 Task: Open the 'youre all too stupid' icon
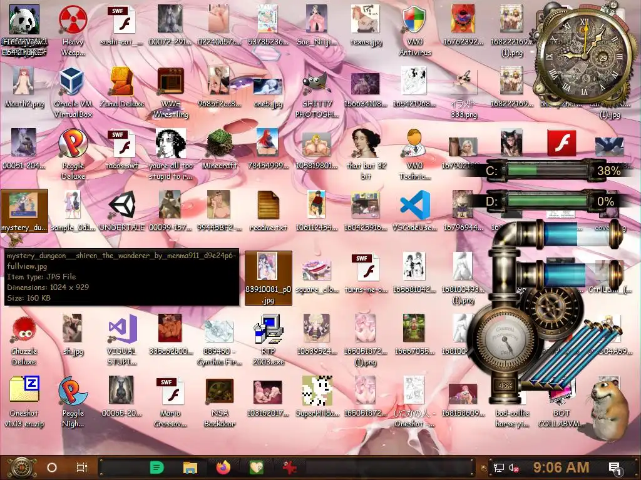[170, 155]
